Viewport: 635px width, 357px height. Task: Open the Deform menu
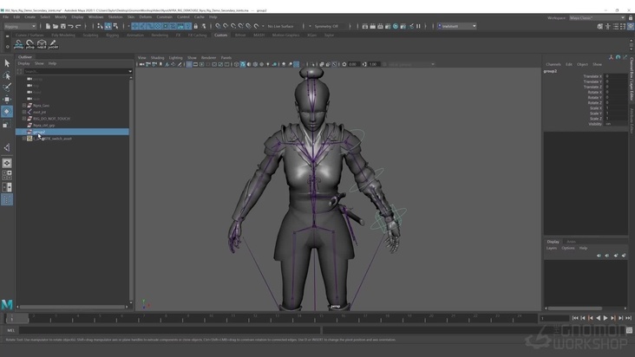pyautogui.click(x=146, y=17)
